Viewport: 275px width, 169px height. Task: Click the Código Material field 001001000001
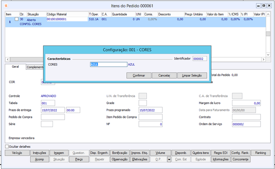tap(67, 19)
